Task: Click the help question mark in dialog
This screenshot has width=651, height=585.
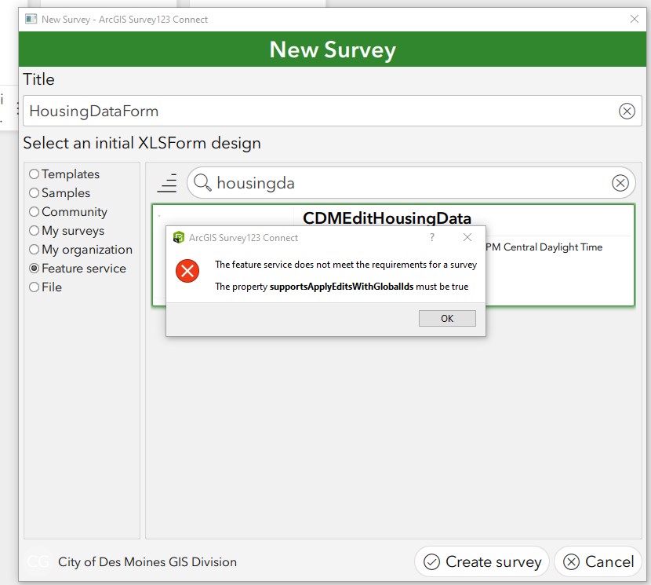Action: [x=433, y=237]
